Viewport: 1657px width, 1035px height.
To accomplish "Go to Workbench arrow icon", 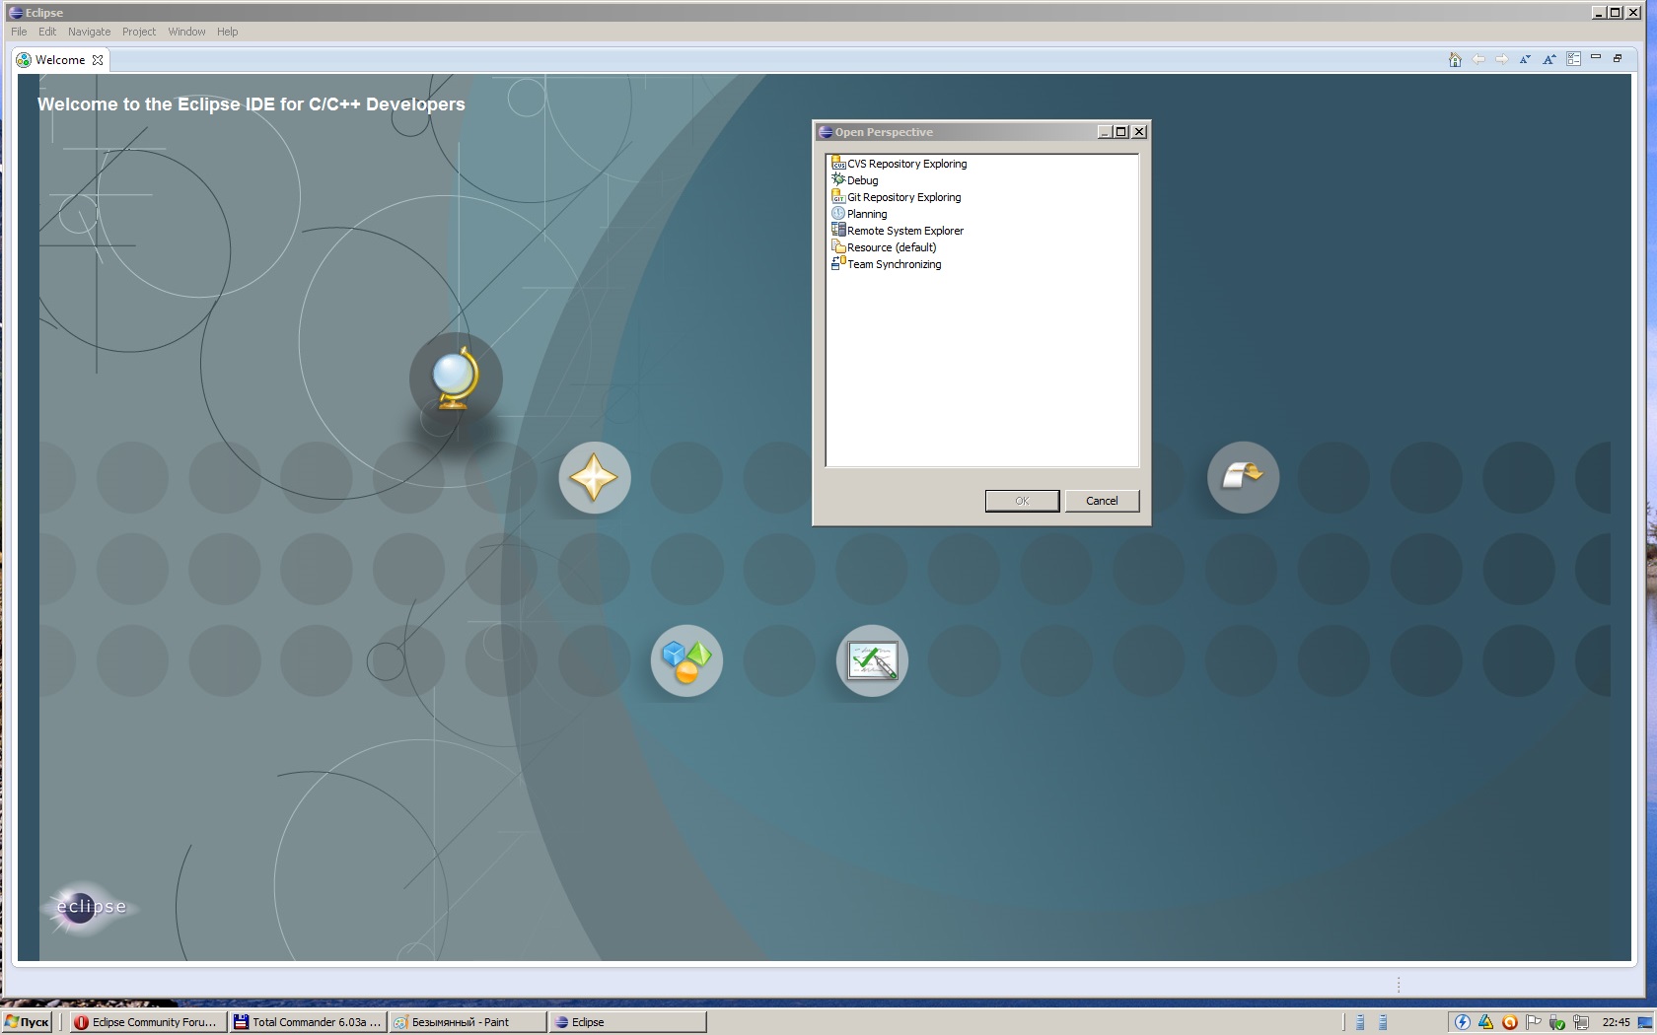I will tap(1243, 477).
